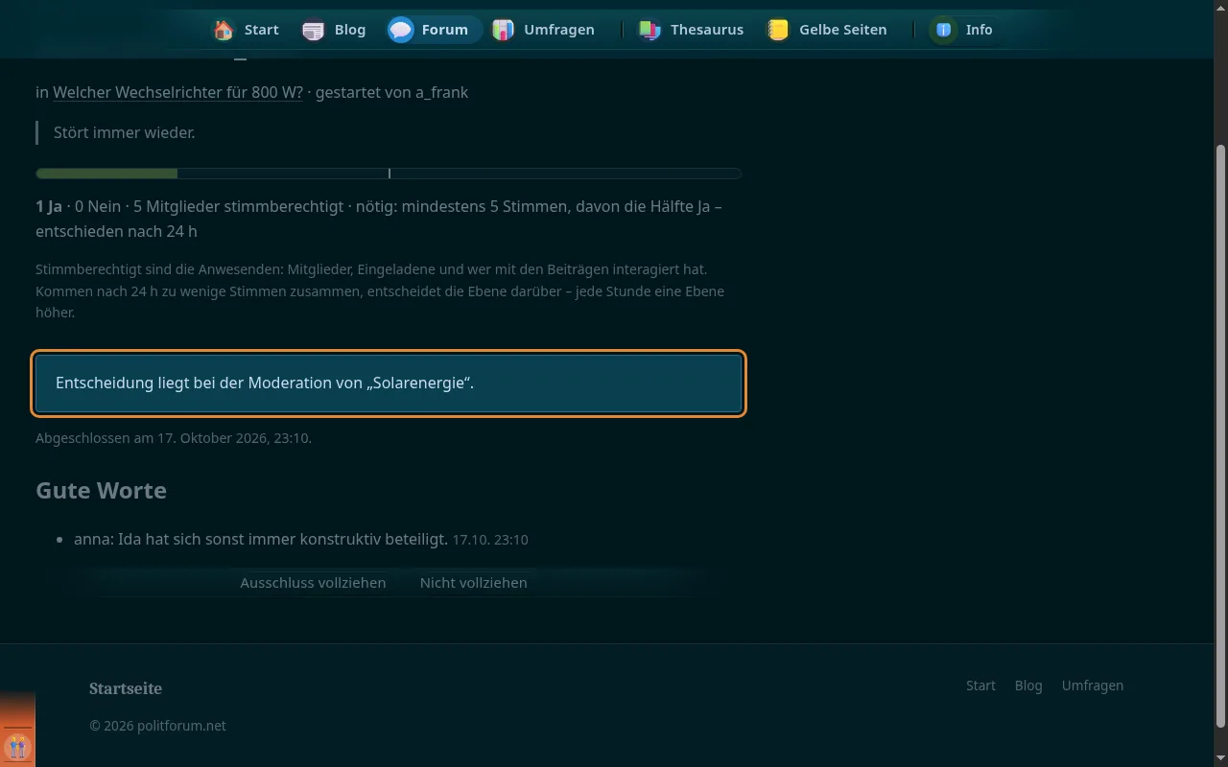Screen dimensions: 1228x767
Task: Click "© 2026 politforum.net" copyright text
Action: 157,725
